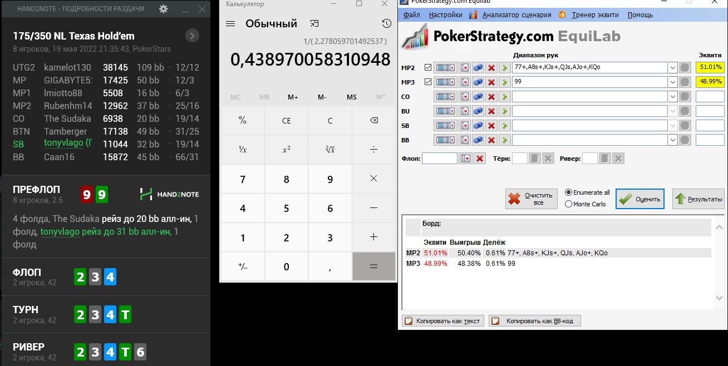The image size is (728, 366).
Task: Click calculator M+ memory button
Action: point(293,97)
